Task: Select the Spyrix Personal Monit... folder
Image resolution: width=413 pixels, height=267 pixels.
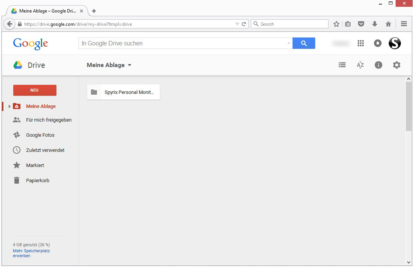Action: (123, 92)
